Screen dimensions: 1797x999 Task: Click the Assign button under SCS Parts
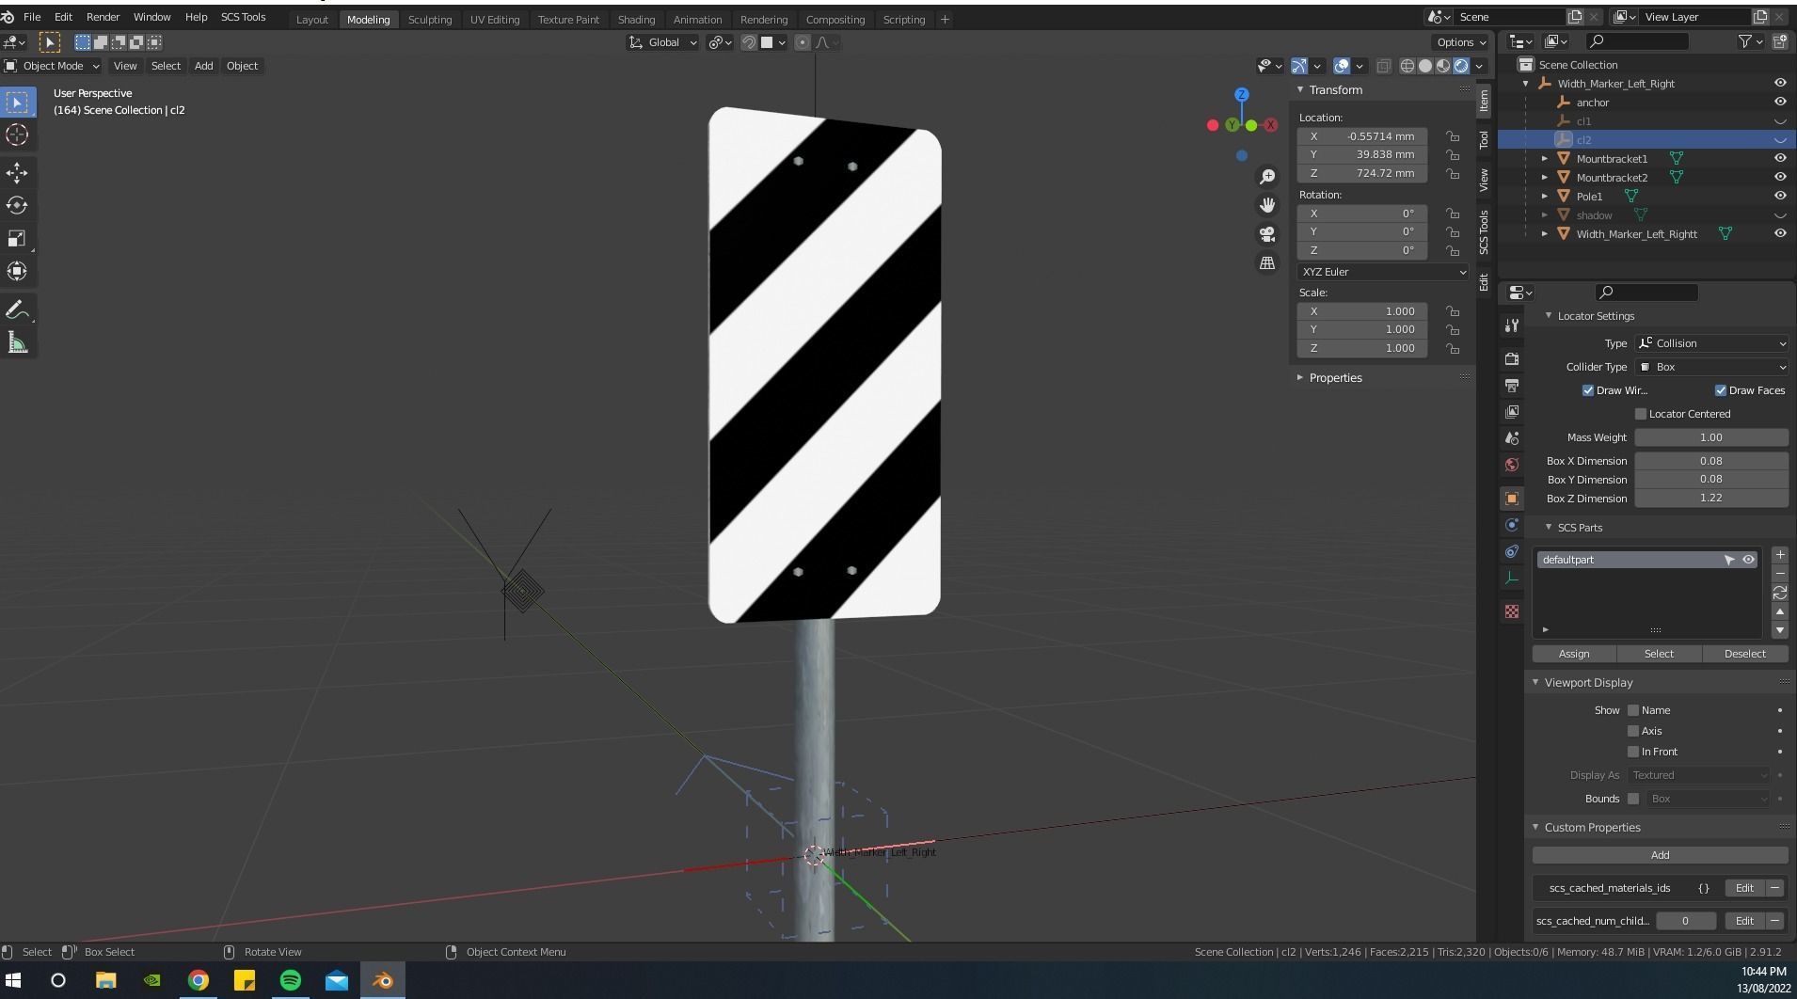(1573, 653)
